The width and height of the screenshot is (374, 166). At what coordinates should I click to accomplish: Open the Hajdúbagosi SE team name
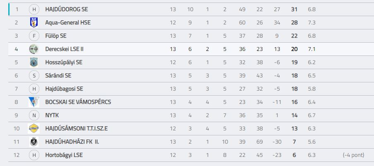64,89
